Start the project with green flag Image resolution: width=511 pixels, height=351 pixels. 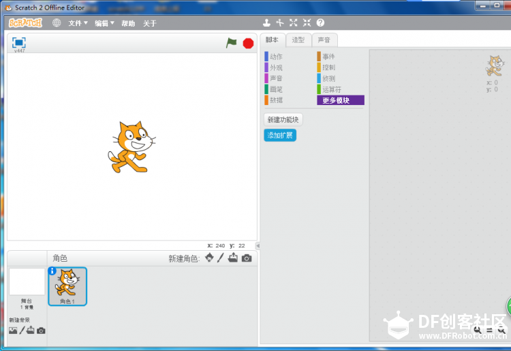[x=232, y=43]
